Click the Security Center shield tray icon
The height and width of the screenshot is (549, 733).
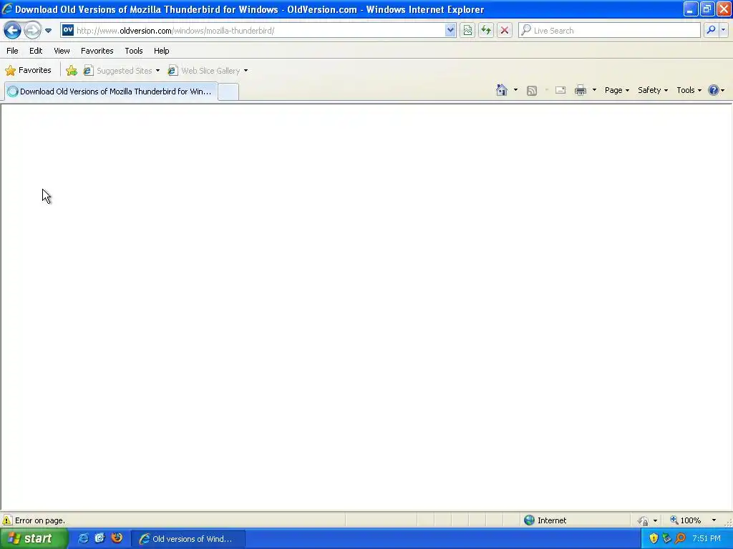(654, 539)
